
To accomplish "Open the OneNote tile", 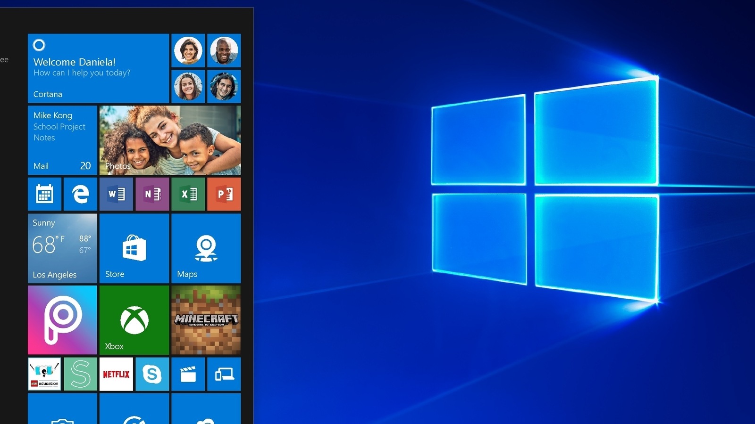I will tap(152, 194).
